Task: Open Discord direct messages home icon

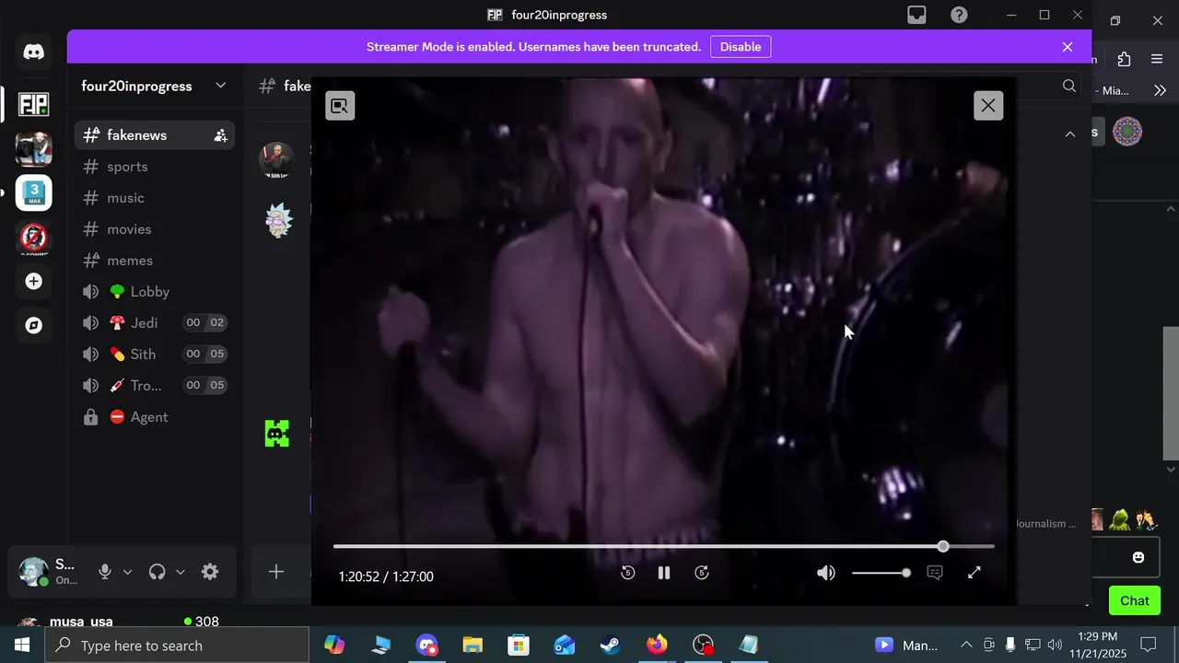Action: [34, 52]
